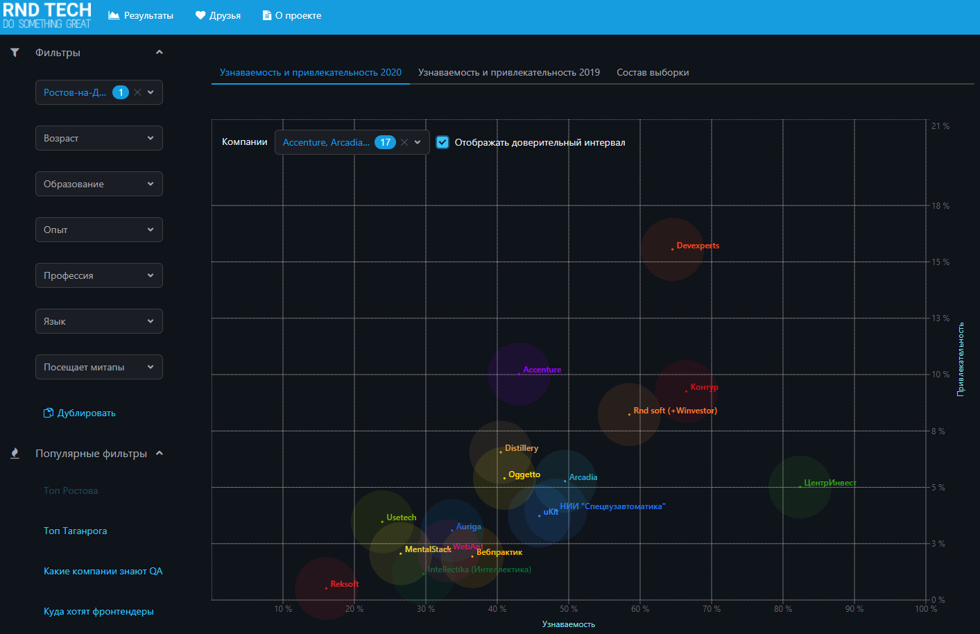Open the Возраст dropdown
Viewport: 980px width, 634px height.
[99, 138]
